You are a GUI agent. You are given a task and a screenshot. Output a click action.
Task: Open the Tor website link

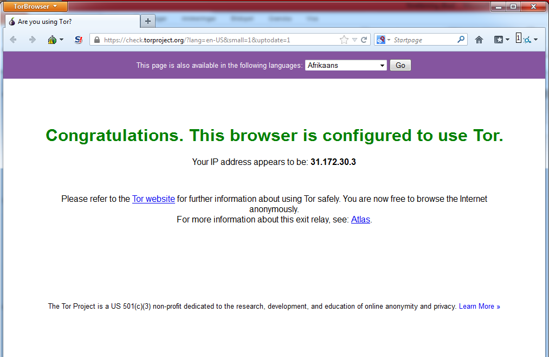click(x=153, y=199)
